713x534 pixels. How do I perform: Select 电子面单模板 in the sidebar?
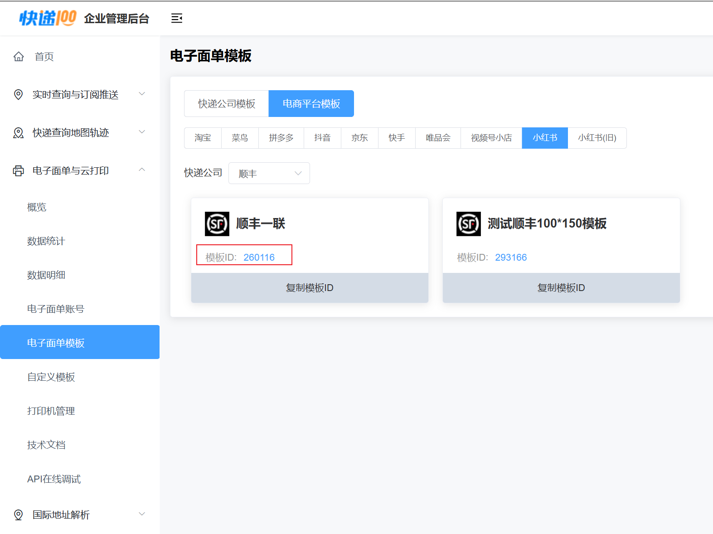[x=80, y=342]
